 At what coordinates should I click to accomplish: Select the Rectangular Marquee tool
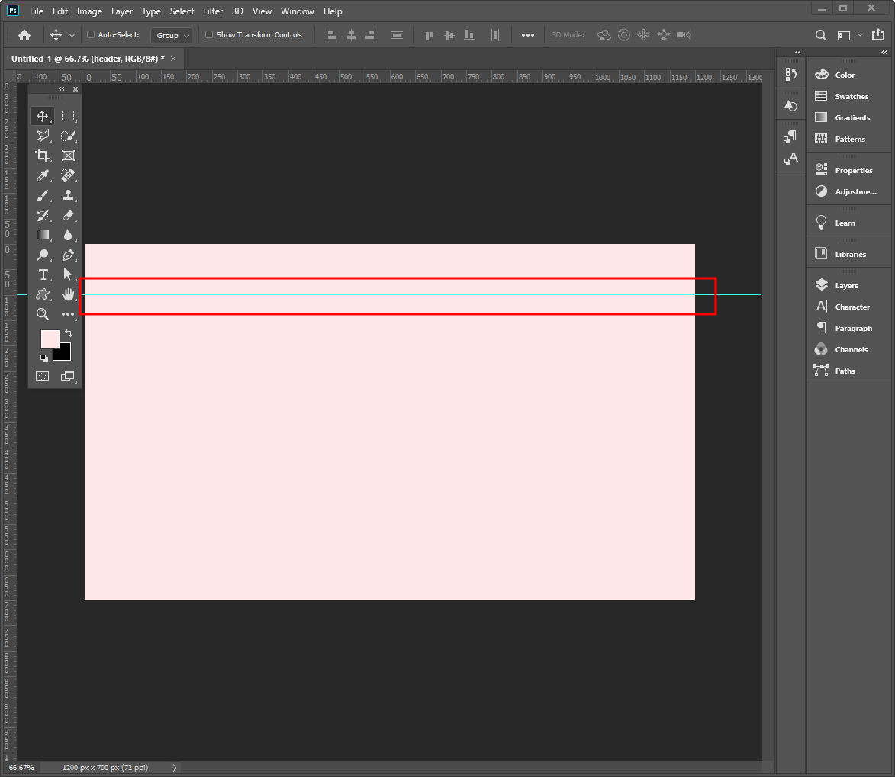tap(68, 117)
